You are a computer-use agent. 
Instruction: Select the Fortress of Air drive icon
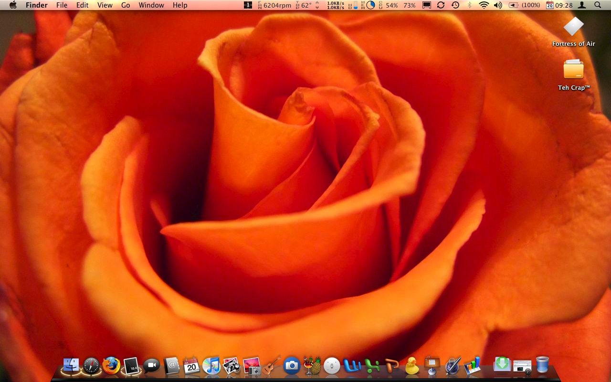pos(573,27)
